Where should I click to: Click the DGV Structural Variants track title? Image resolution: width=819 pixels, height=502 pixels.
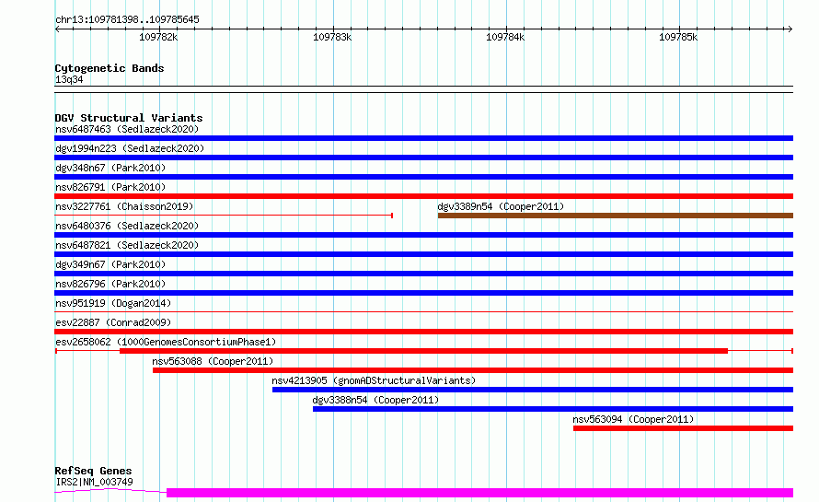click(x=129, y=118)
